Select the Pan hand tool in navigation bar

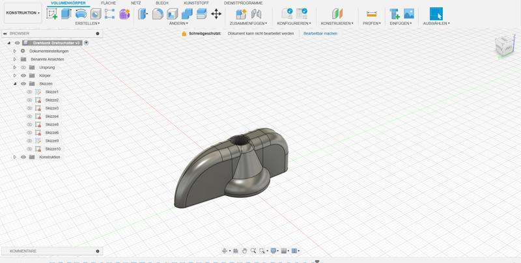pyautogui.click(x=244, y=251)
